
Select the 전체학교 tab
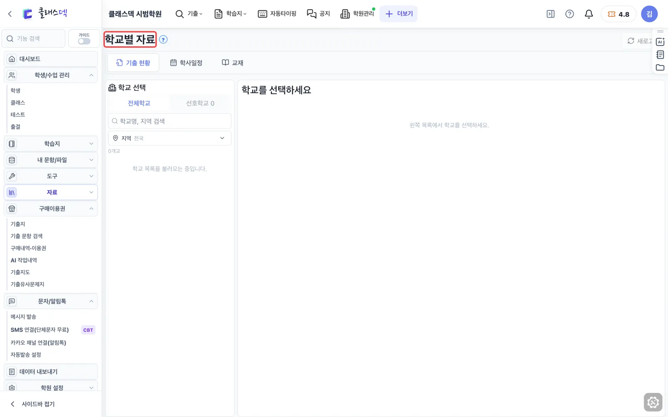click(139, 103)
